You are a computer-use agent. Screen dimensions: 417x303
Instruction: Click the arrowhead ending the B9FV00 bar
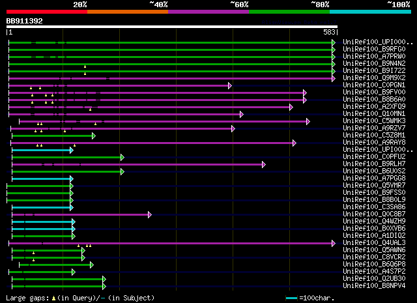coord(305,93)
